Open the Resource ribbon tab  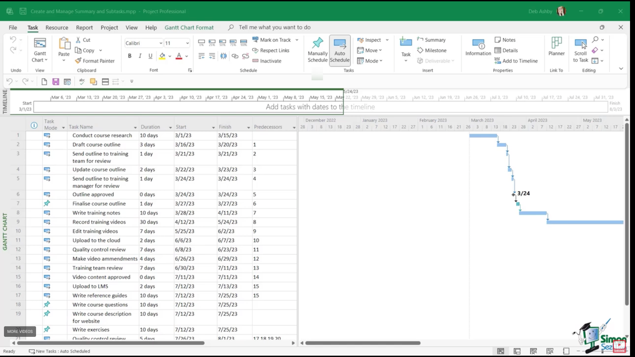[57, 27]
